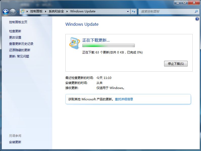Open 控制面板主页 link
This screenshot has width=201, height=151.
click(18, 22)
